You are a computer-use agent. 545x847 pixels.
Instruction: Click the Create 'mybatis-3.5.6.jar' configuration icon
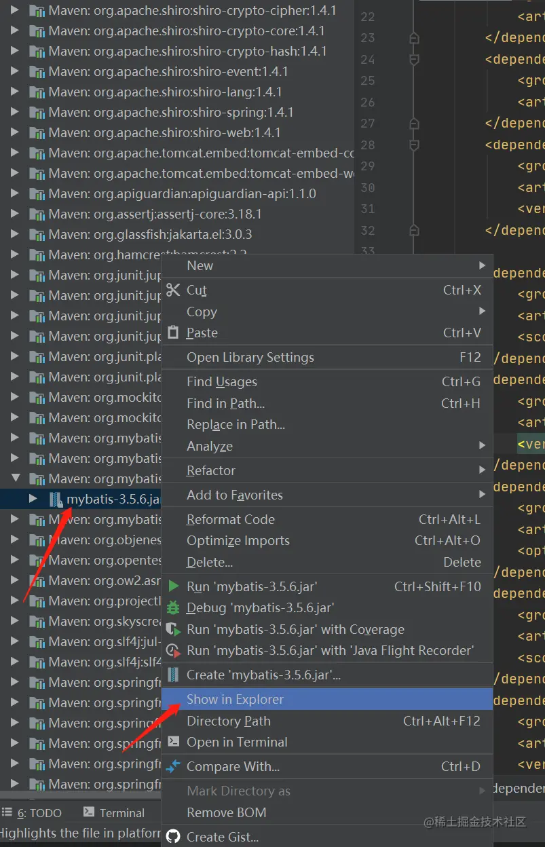click(x=174, y=675)
